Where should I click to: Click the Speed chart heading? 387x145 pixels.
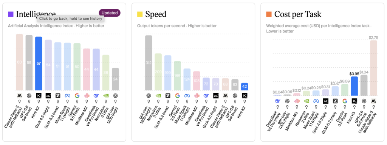pos(156,14)
